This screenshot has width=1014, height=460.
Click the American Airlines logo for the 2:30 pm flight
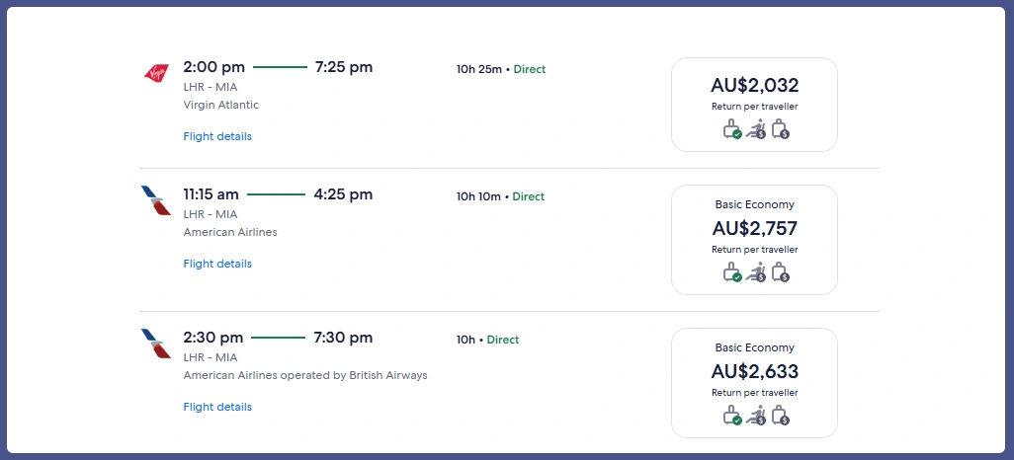156,344
